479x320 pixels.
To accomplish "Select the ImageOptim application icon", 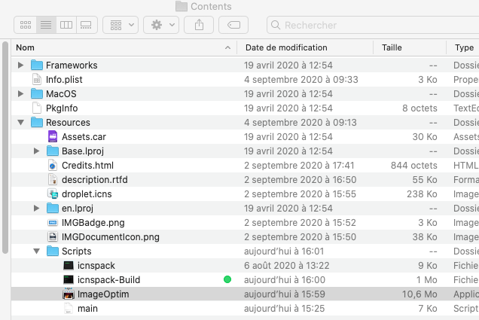I will click(69, 294).
